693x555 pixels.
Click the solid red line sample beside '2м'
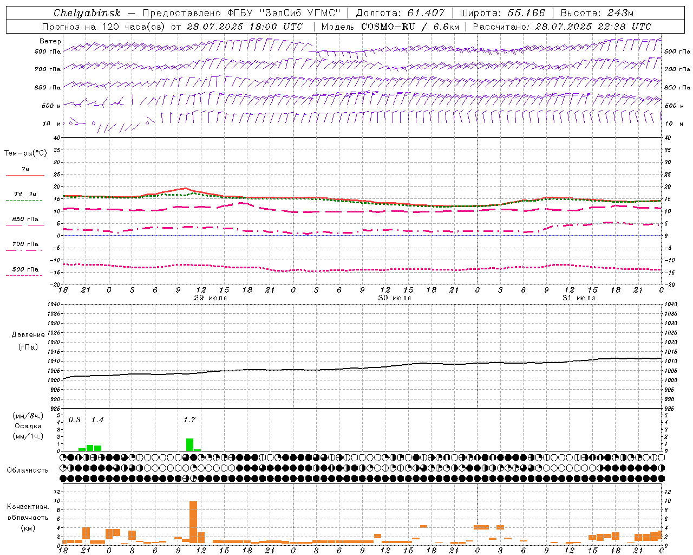tap(25, 175)
